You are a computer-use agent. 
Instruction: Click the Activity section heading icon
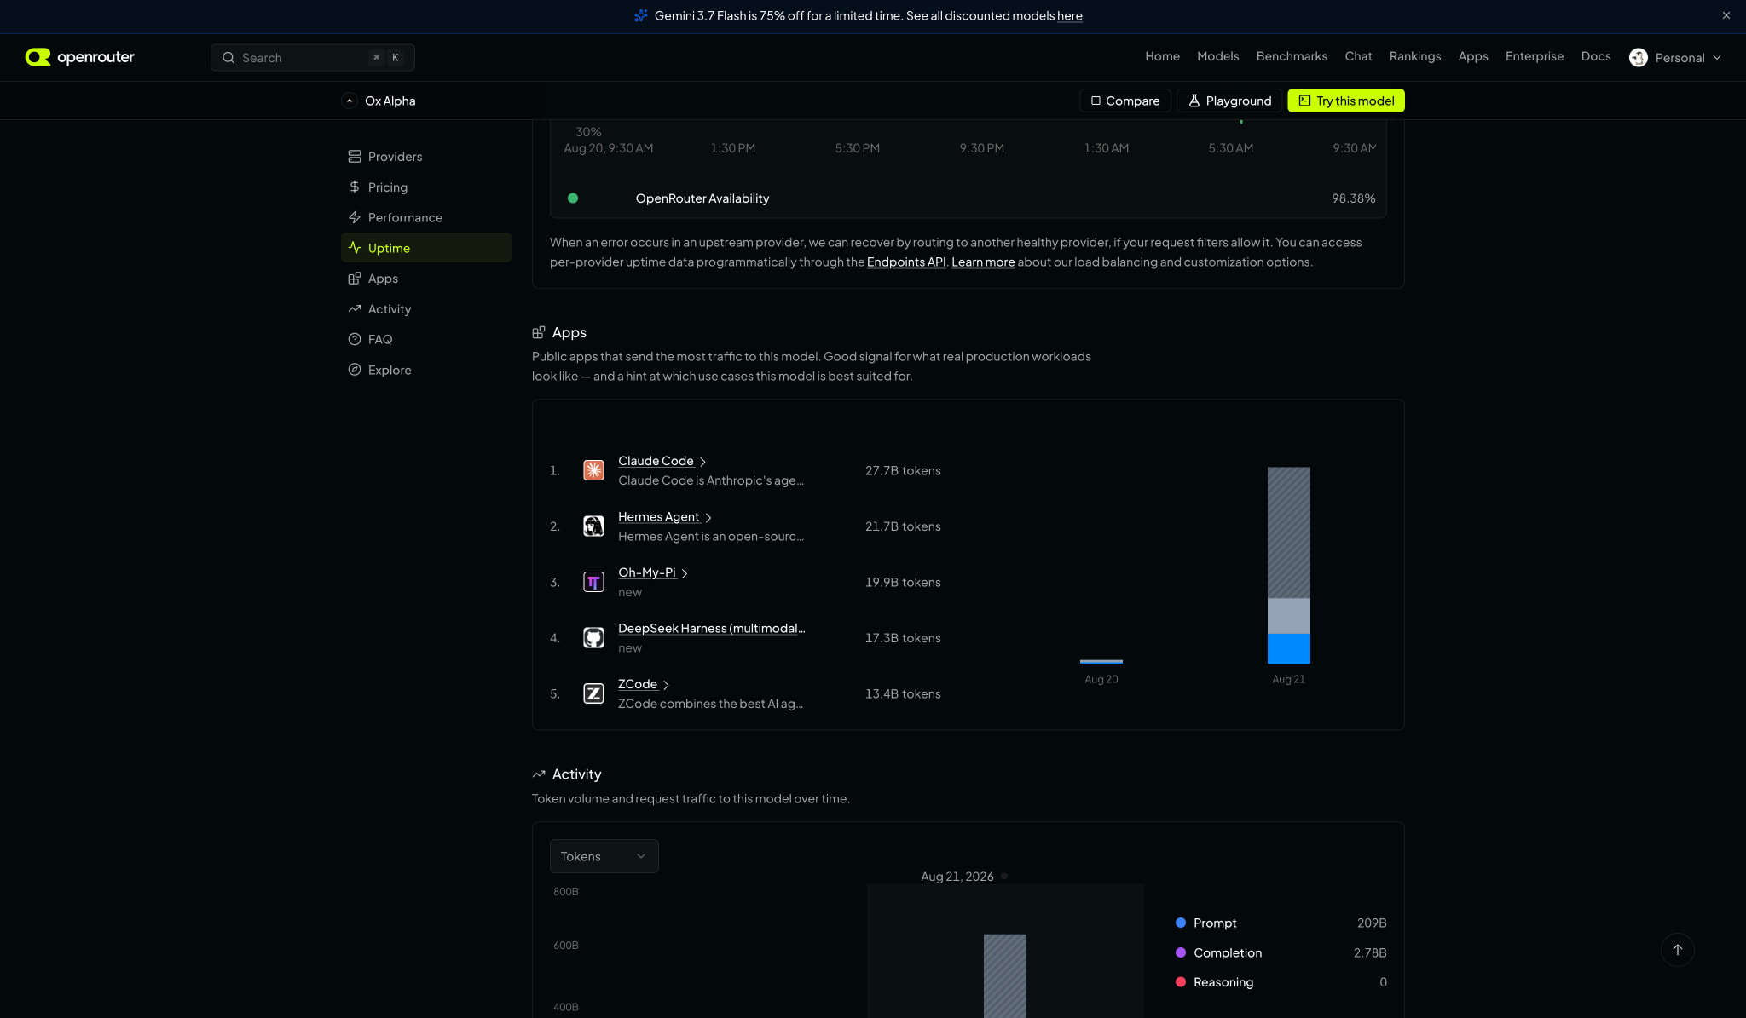tap(539, 774)
